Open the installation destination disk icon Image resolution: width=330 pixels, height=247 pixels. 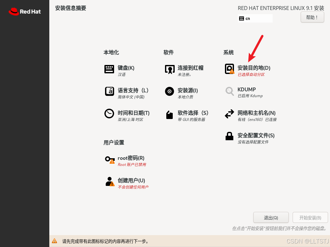[x=229, y=69]
